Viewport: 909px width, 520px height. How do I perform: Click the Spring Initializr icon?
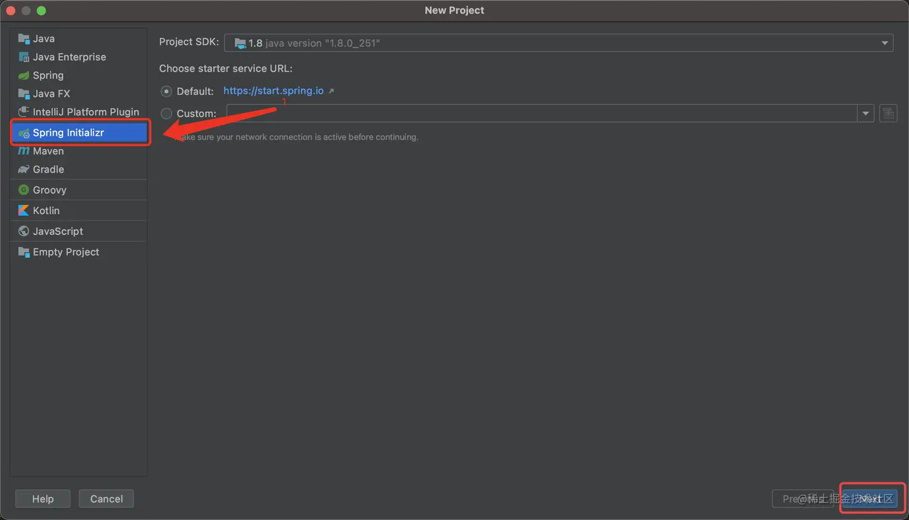click(x=23, y=133)
